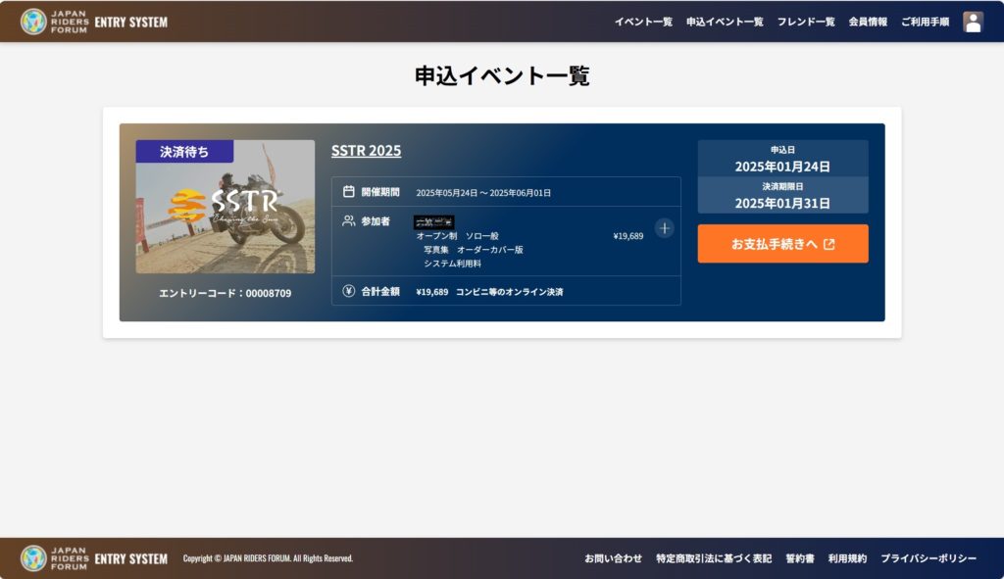Click the calendar icon beside 開催期間
The width and height of the screenshot is (1004, 579).
348,192
